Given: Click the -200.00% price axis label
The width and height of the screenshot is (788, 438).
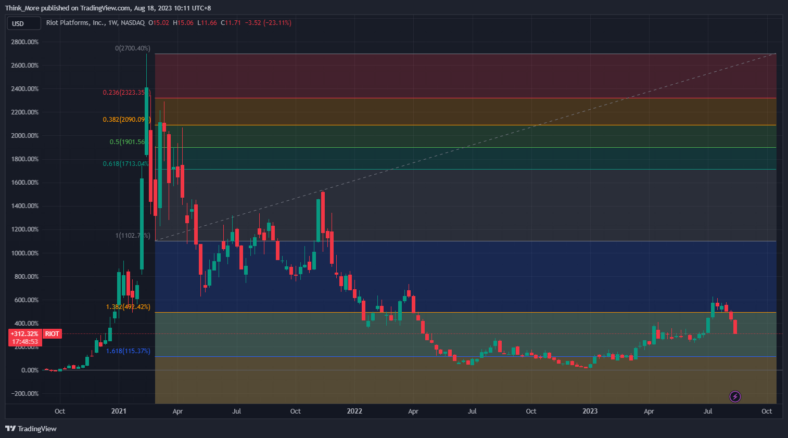Looking at the screenshot, I should [x=26, y=394].
